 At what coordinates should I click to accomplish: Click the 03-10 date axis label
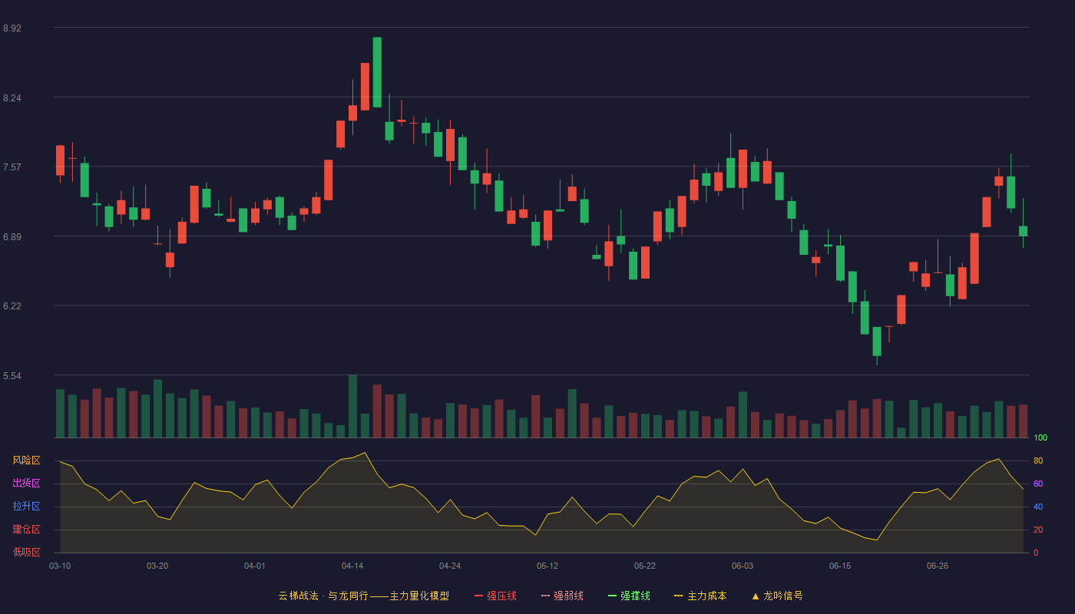[x=60, y=566]
